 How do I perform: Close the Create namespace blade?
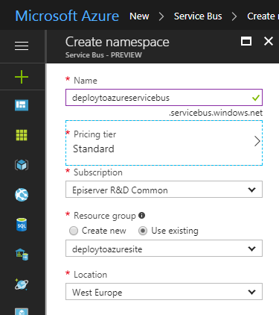coord(269,41)
